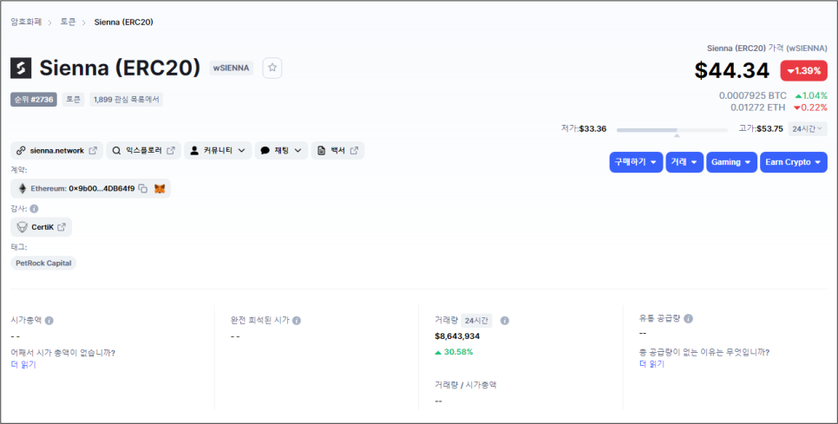838x424 pixels.
Task: Open the Gaming dropdown menu
Action: pos(731,162)
